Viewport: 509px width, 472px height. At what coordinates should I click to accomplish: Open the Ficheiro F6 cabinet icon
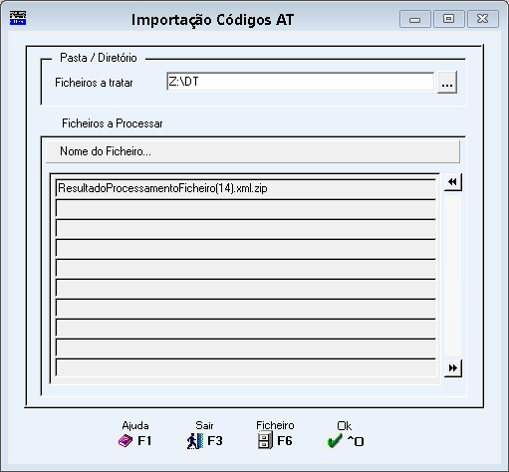pos(265,441)
